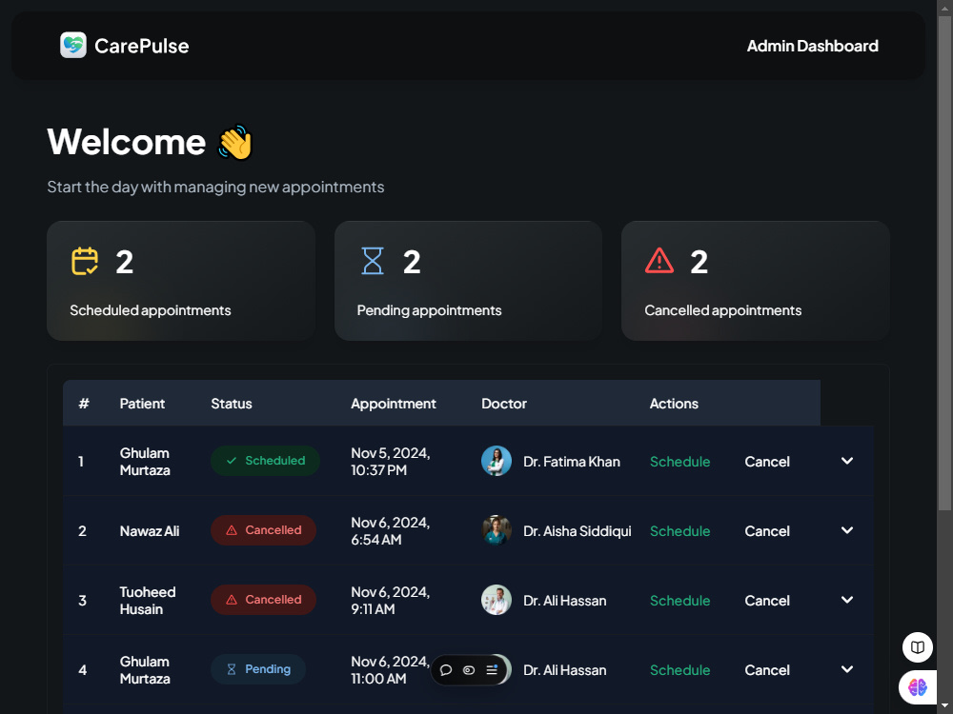Click the date Nov 6, 2024, 9:11 AM
This screenshot has width=953, height=714.
pos(390,601)
